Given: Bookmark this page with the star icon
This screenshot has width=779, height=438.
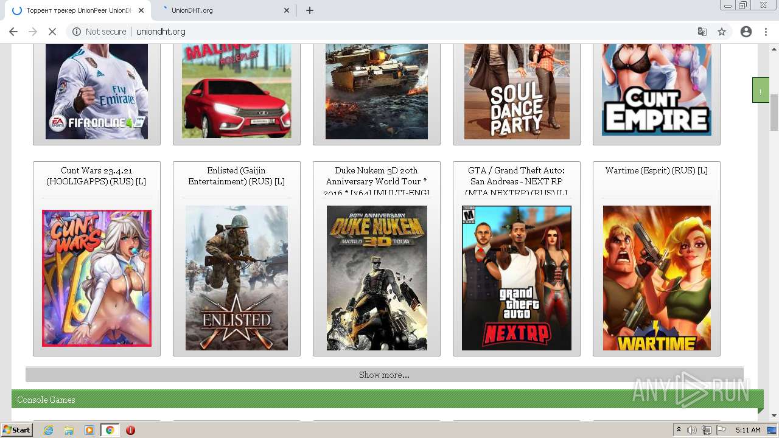Looking at the screenshot, I should (x=722, y=32).
